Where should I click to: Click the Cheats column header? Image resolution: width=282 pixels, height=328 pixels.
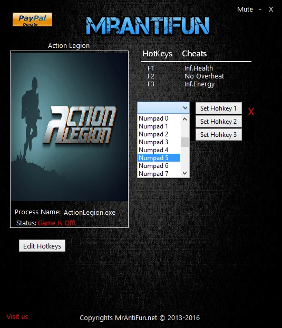pos(195,54)
